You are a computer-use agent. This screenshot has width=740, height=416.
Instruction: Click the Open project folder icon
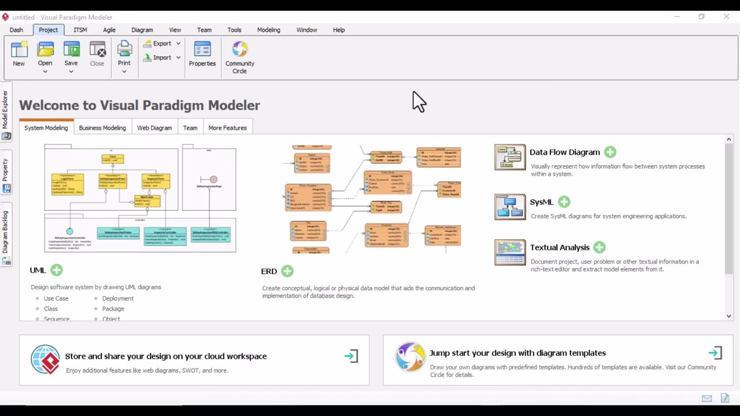(45, 50)
